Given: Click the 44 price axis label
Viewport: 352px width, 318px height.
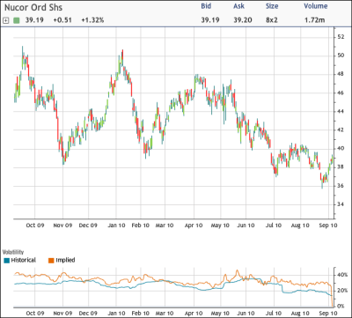Looking at the screenshot, I should click(341, 112).
